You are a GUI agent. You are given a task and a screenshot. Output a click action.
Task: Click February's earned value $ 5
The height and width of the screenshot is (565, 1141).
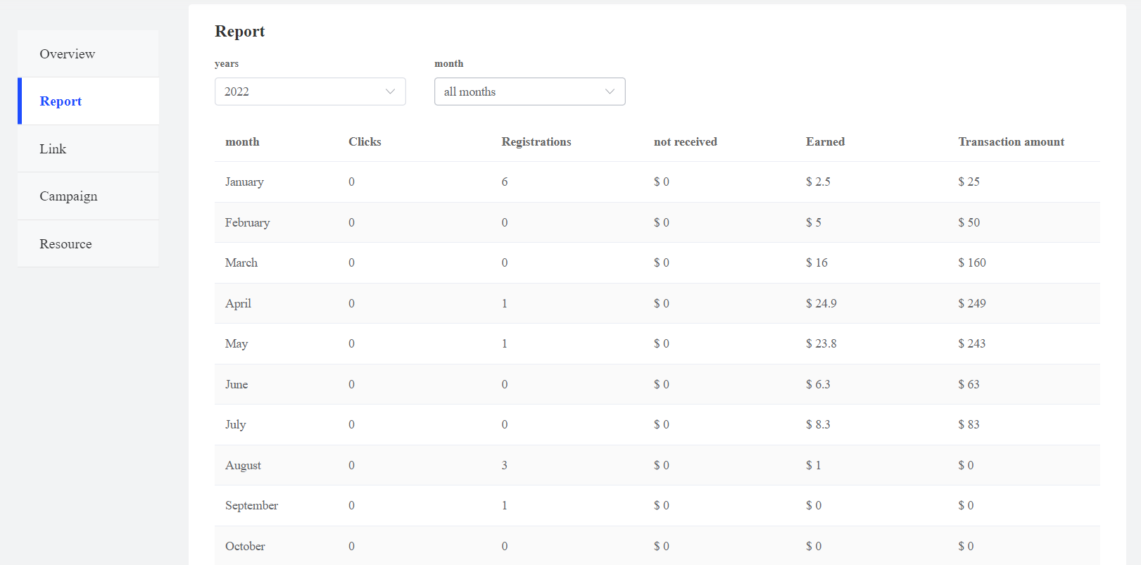(x=814, y=222)
